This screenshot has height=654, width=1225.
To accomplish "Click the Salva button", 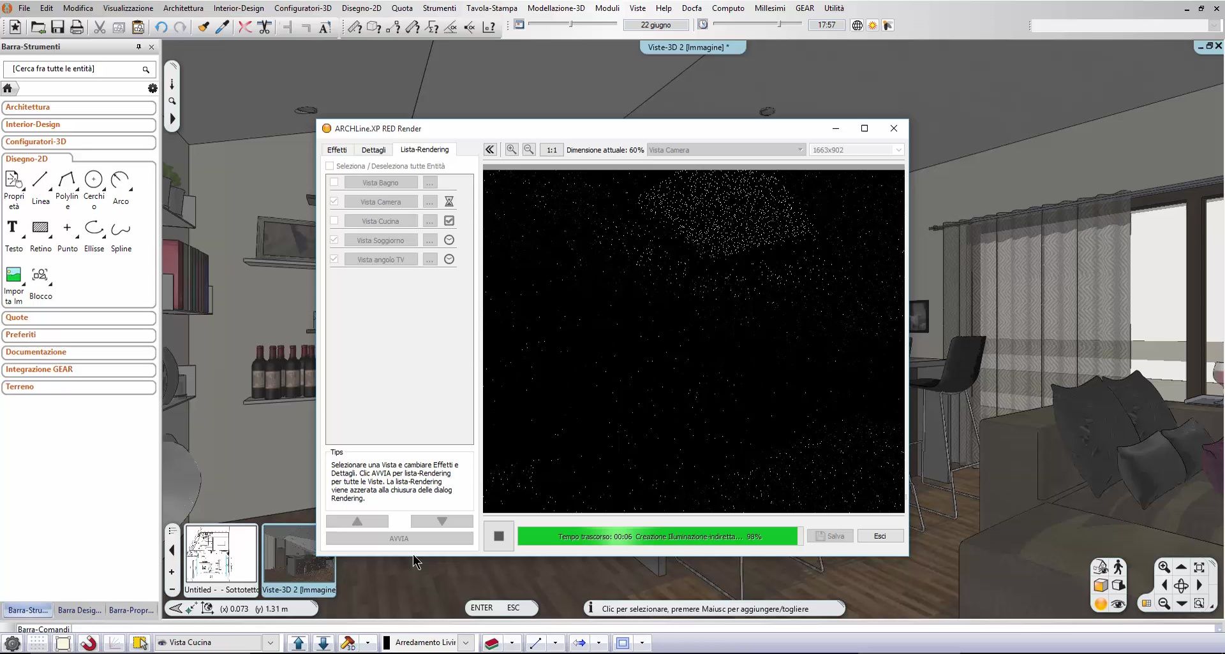I will [830, 536].
